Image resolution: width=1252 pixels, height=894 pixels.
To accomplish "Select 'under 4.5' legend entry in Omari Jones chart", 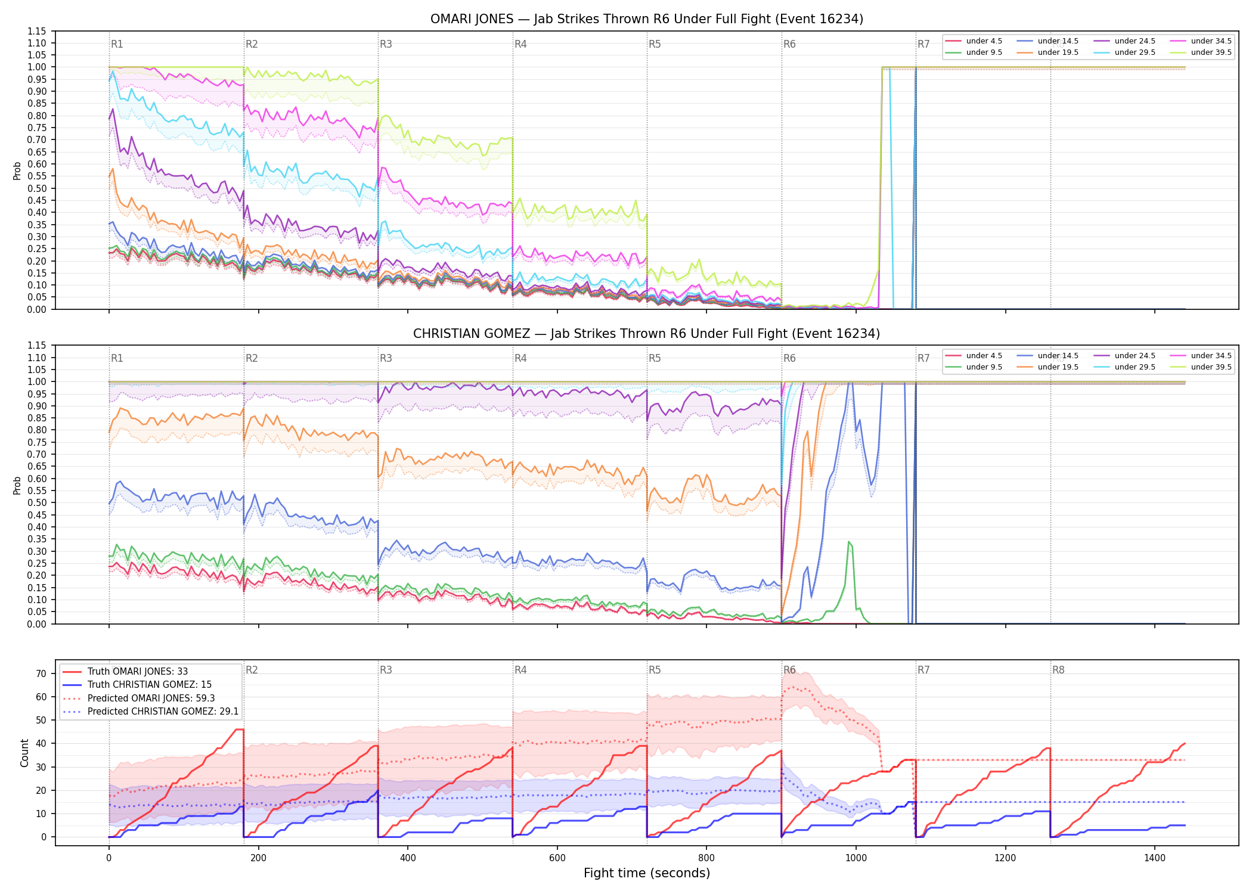I will [x=974, y=41].
